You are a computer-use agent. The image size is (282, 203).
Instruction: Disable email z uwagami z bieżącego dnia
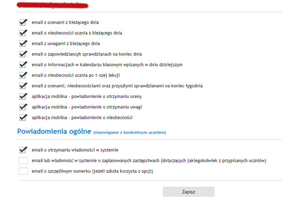pyautogui.click(x=23, y=44)
